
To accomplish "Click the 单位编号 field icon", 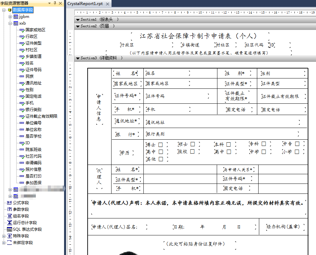I will (x=22, y=123).
